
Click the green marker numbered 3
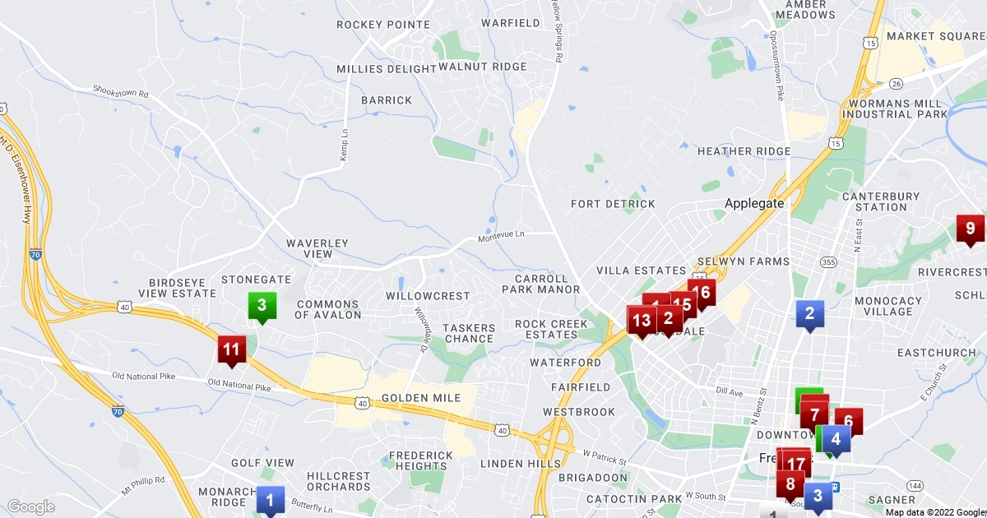pos(262,306)
